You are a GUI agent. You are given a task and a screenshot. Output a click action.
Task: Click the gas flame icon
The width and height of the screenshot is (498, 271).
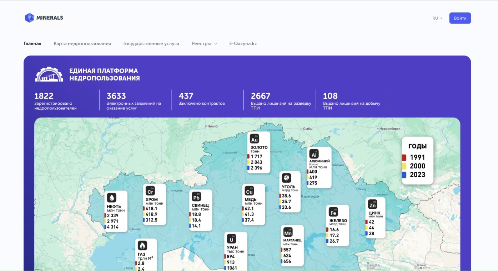pos(142,245)
